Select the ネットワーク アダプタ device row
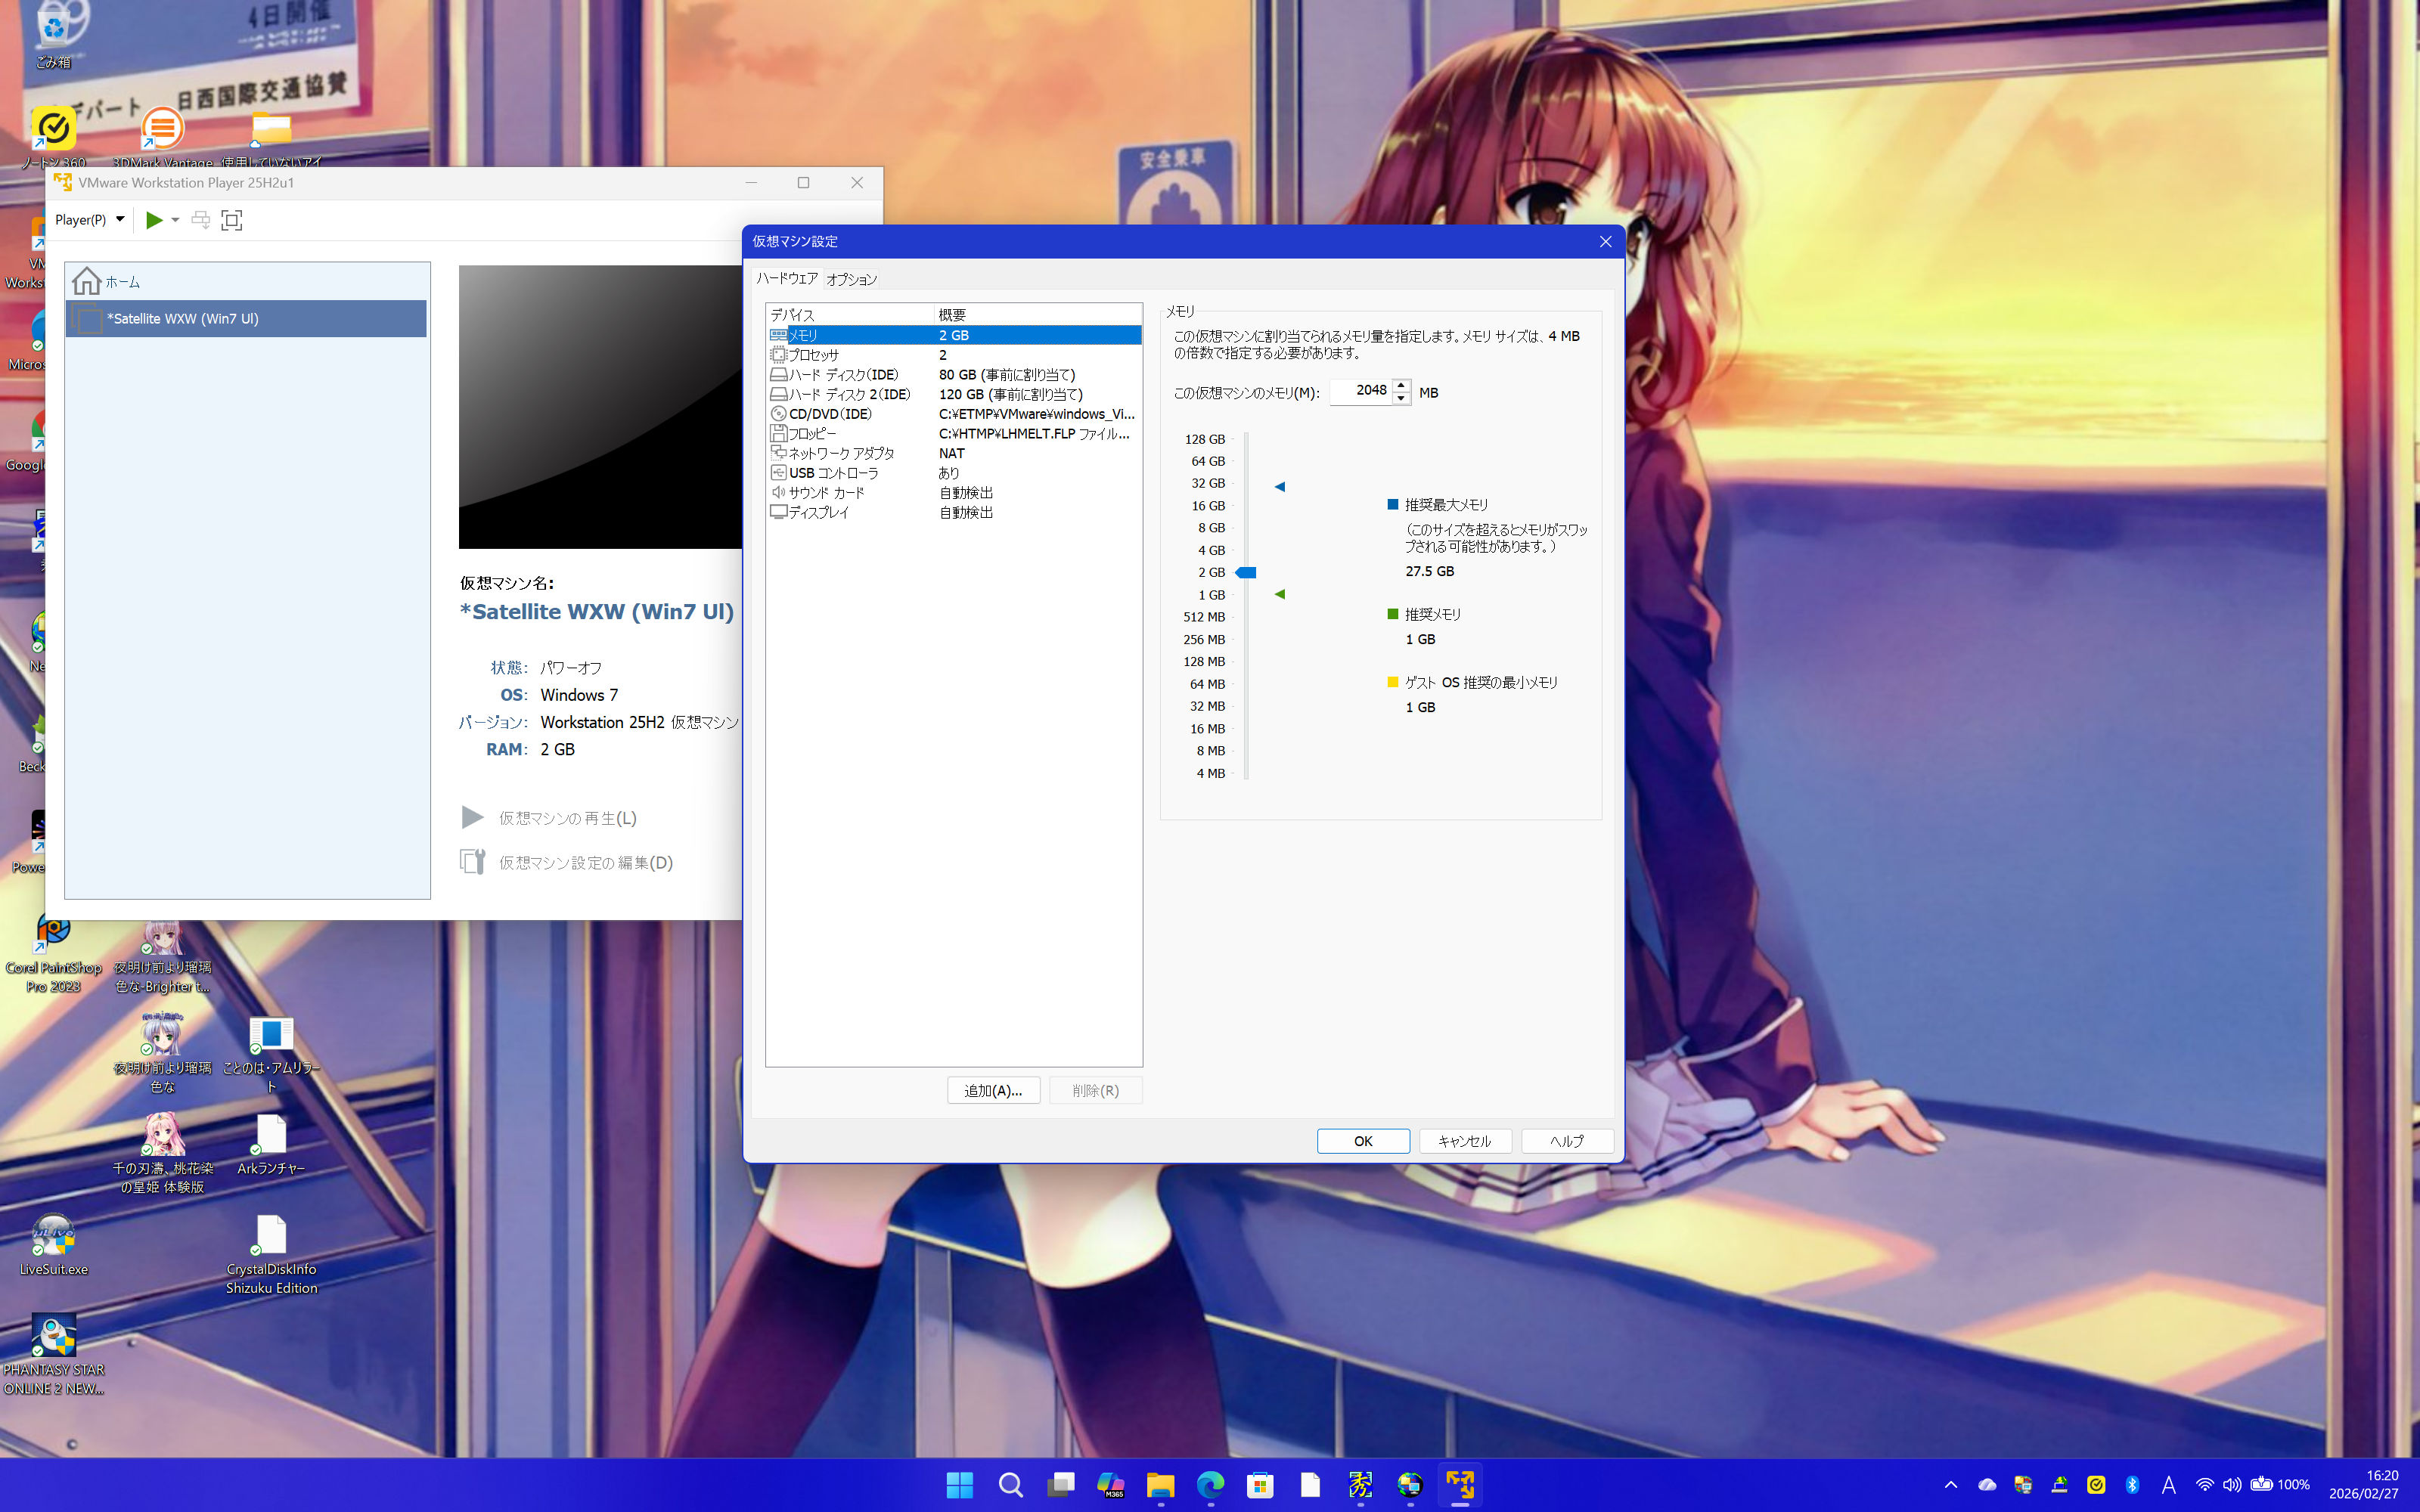This screenshot has height=1512, width=2420. pos(840,453)
